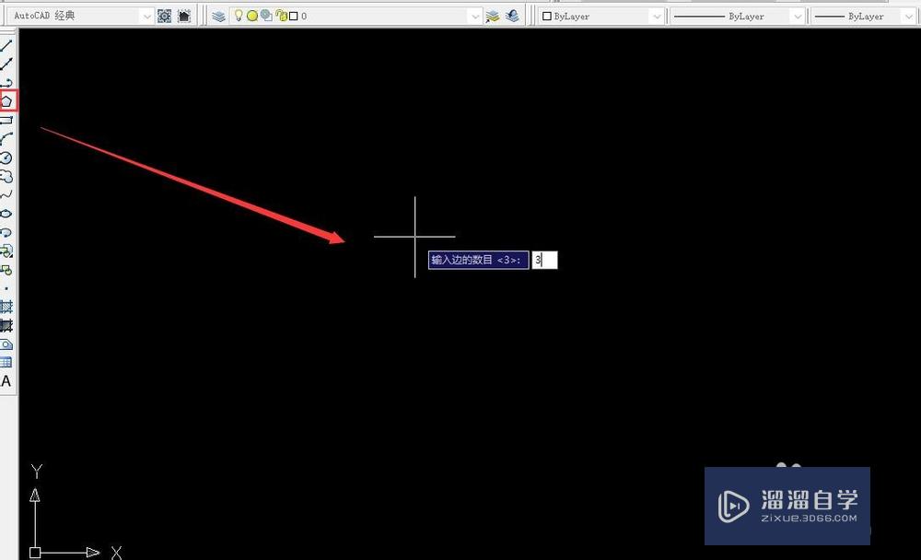Viewport: 921px width, 560px height.
Task: Expand the layer selection dropdown
Action: [474, 15]
